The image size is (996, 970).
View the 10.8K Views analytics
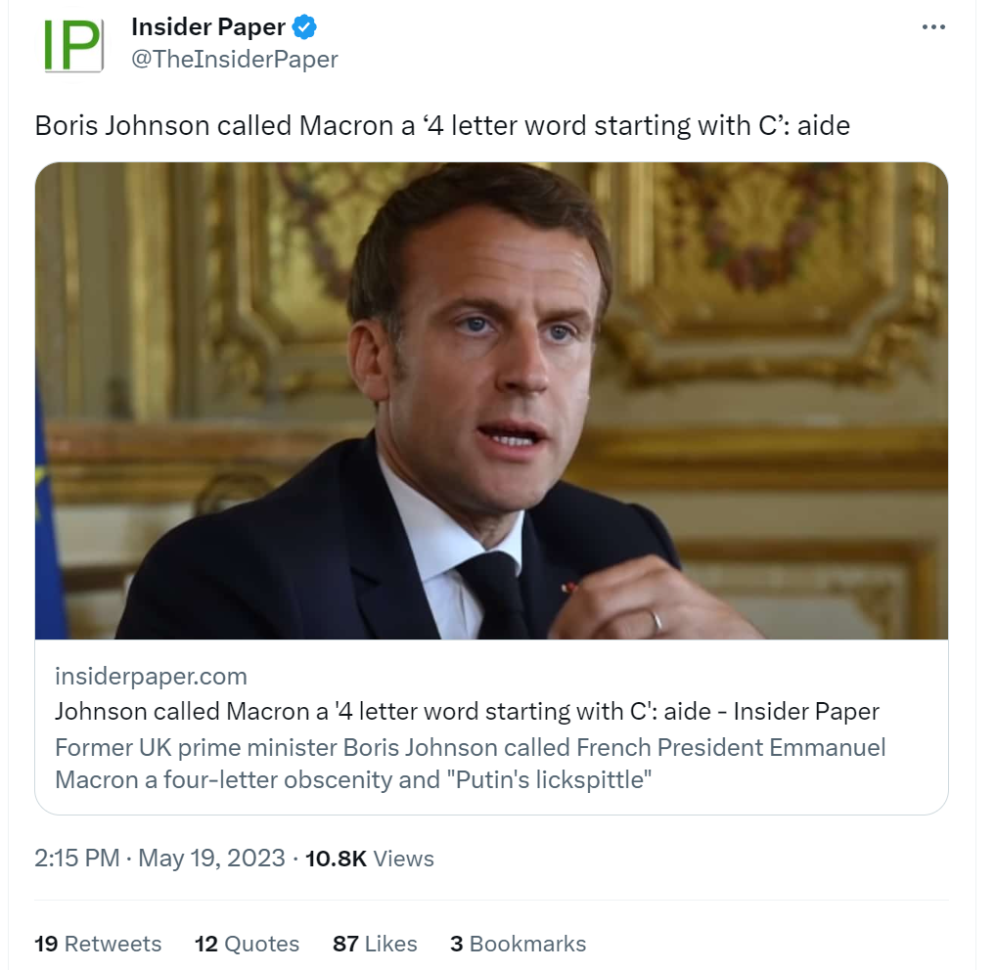(369, 859)
